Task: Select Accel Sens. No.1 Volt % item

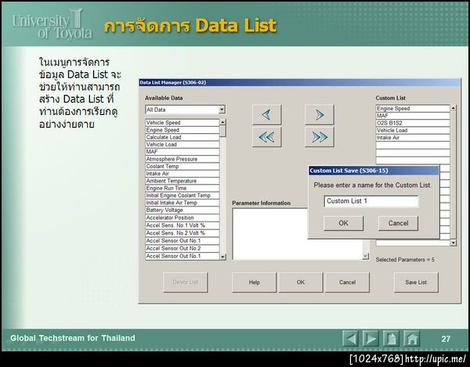Action: coord(183,225)
